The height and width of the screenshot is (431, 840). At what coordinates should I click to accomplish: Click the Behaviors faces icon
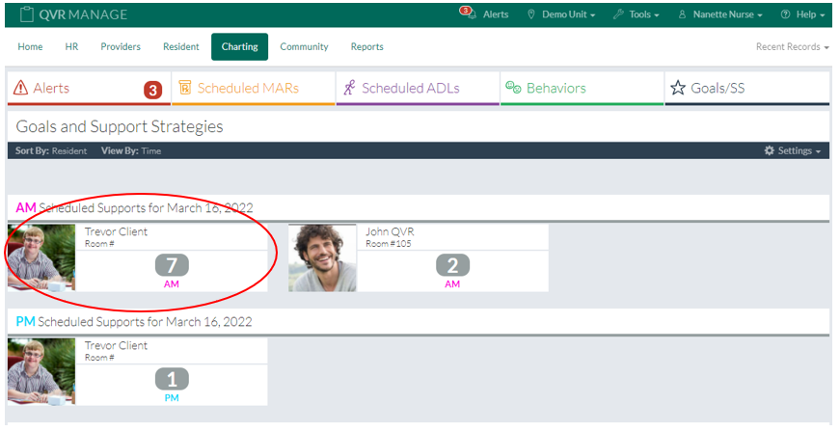(x=513, y=89)
